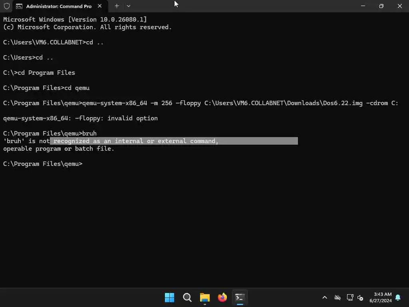This screenshot has width=409, height=307.
Task: Select the Administrator: Command Prompt tab
Action: click(x=60, y=6)
